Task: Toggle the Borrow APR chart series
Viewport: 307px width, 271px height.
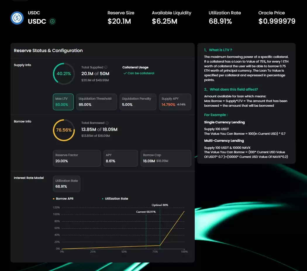Action: pos(65,199)
